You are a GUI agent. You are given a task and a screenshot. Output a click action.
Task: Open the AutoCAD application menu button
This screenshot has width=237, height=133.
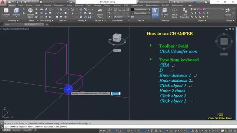(x=3, y=3)
